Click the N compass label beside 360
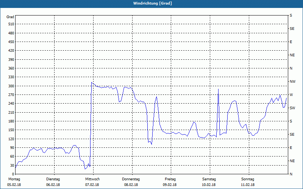This screenshot has width=303, height=189. coord(291,68)
